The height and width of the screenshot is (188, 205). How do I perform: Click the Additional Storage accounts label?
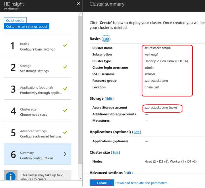pos(114,114)
